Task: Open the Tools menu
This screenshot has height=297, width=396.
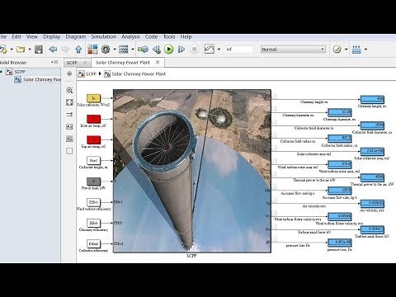Action: click(169, 36)
